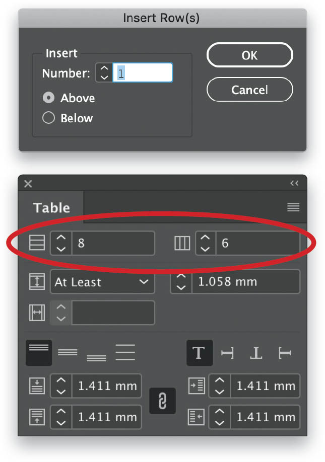Select rotate text 270° icon

tap(285, 353)
